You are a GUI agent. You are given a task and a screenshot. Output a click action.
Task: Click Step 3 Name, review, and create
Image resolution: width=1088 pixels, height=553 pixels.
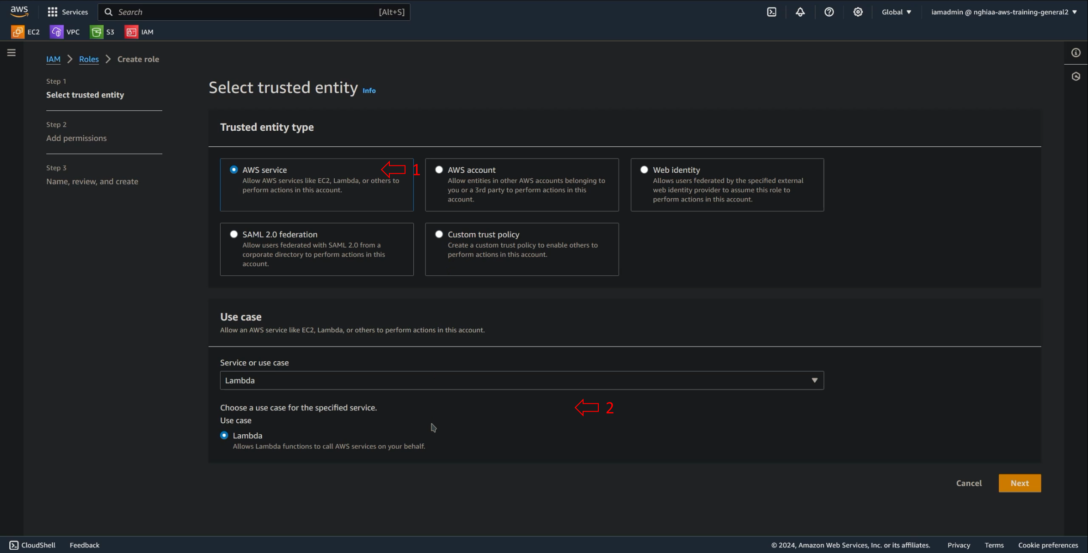92,182
